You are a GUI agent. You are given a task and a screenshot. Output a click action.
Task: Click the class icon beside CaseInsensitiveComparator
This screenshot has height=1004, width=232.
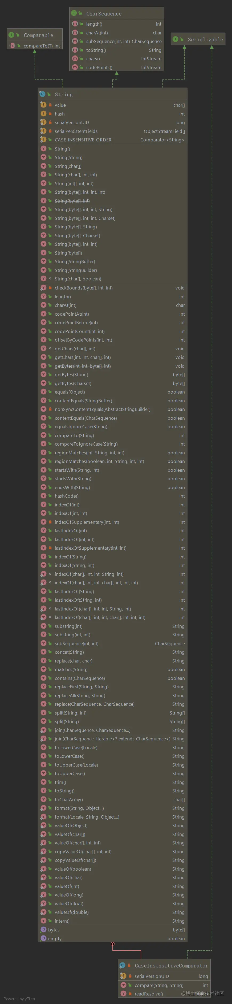pos(123,965)
